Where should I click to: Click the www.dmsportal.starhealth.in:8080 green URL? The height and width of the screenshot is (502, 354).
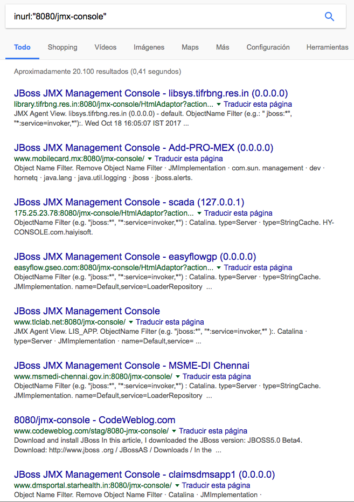tap(93, 485)
